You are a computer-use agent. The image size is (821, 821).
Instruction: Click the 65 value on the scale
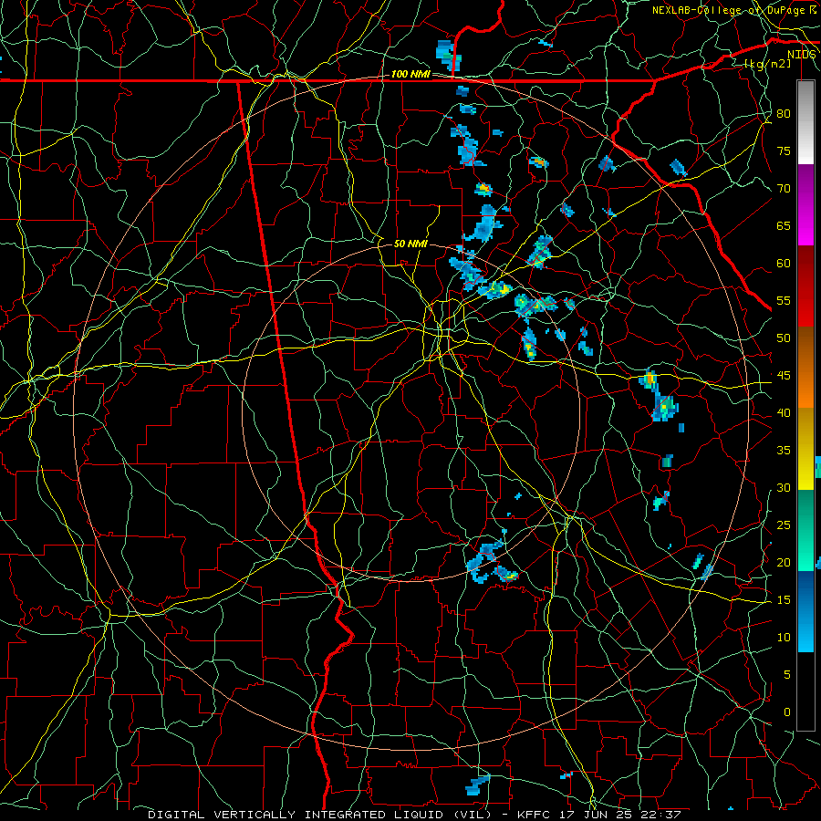tap(784, 226)
